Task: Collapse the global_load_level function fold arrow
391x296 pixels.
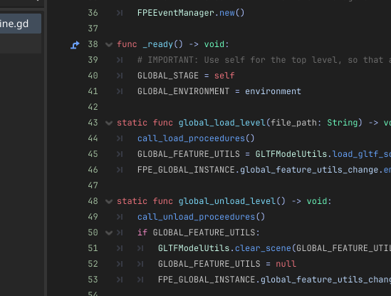Action: [x=109, y=123]
